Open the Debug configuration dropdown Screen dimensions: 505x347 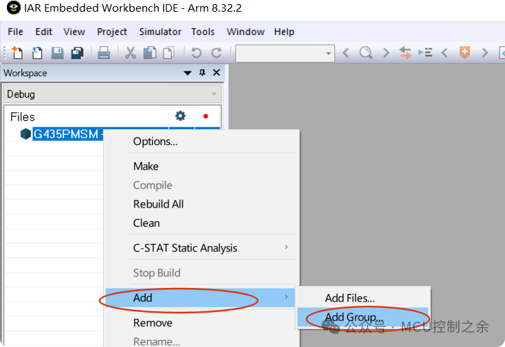[113, 94]
